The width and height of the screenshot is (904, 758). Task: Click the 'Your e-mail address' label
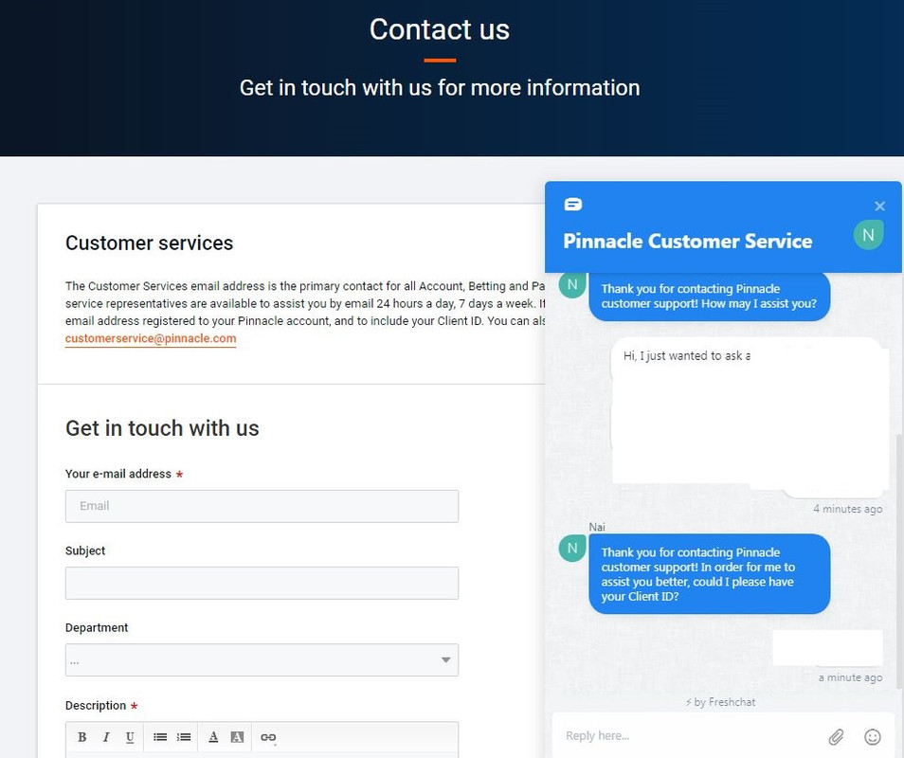[x=118, y=474]
